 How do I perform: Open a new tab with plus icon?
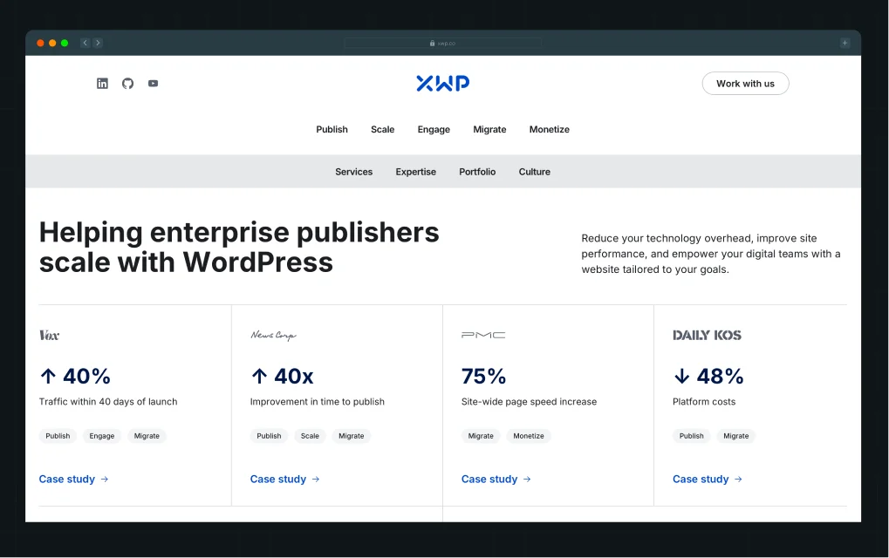click(x=845, y=43)
